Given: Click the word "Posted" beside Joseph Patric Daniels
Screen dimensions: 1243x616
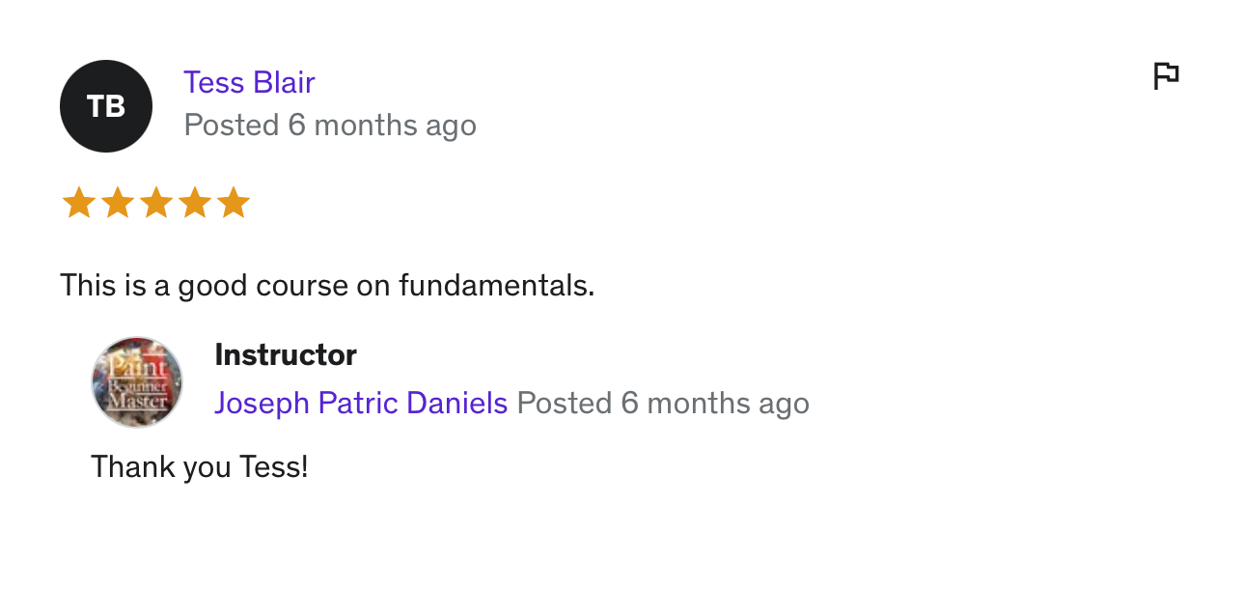Looking at the screenshot, I should [x=565, y=403].
